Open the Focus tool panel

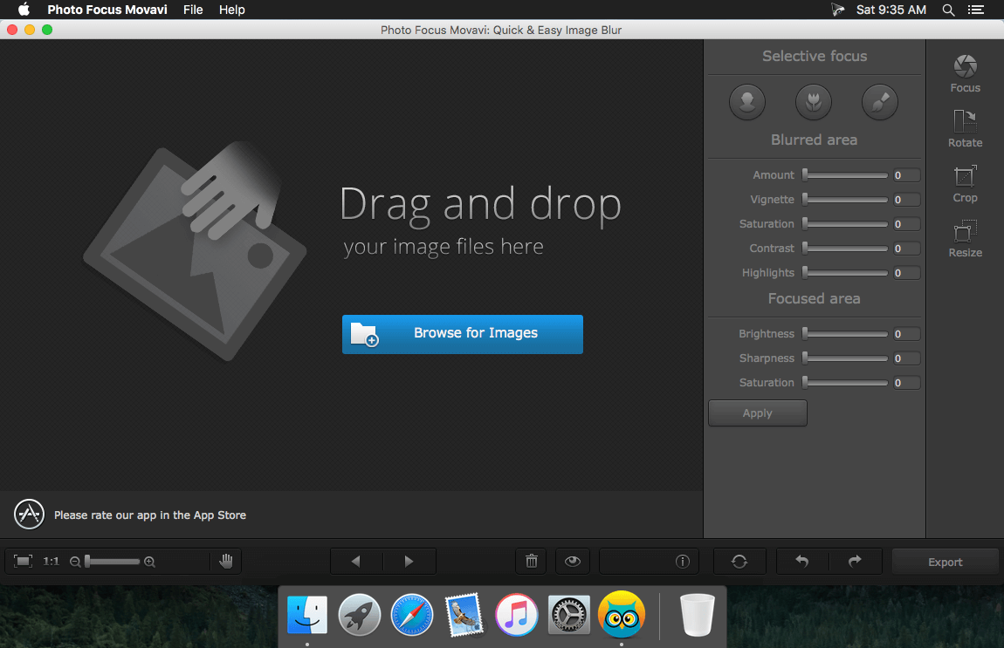(965, 73)
